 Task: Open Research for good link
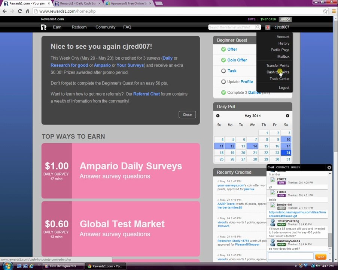(x=69, y=65)
